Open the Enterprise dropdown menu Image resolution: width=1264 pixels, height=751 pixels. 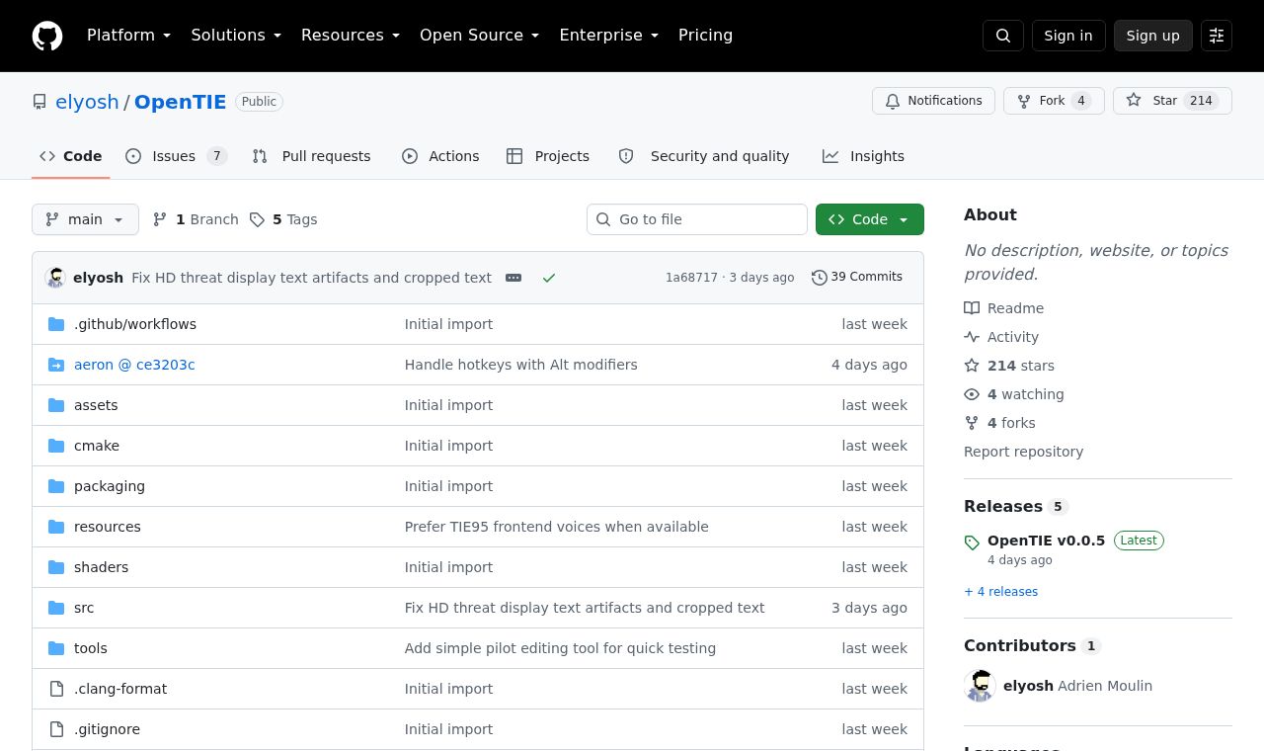(x=609, y=36)
